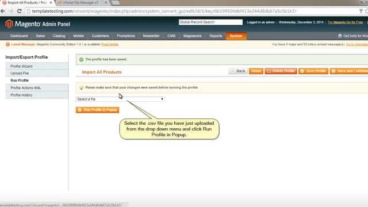Click the lightbulb note icon
Viewport: 368px width, 207px height.
point(81,87)
